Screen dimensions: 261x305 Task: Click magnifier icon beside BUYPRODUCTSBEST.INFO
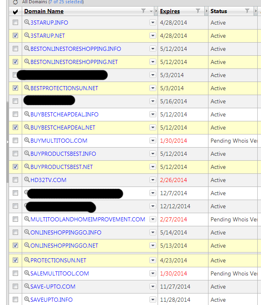27,153
